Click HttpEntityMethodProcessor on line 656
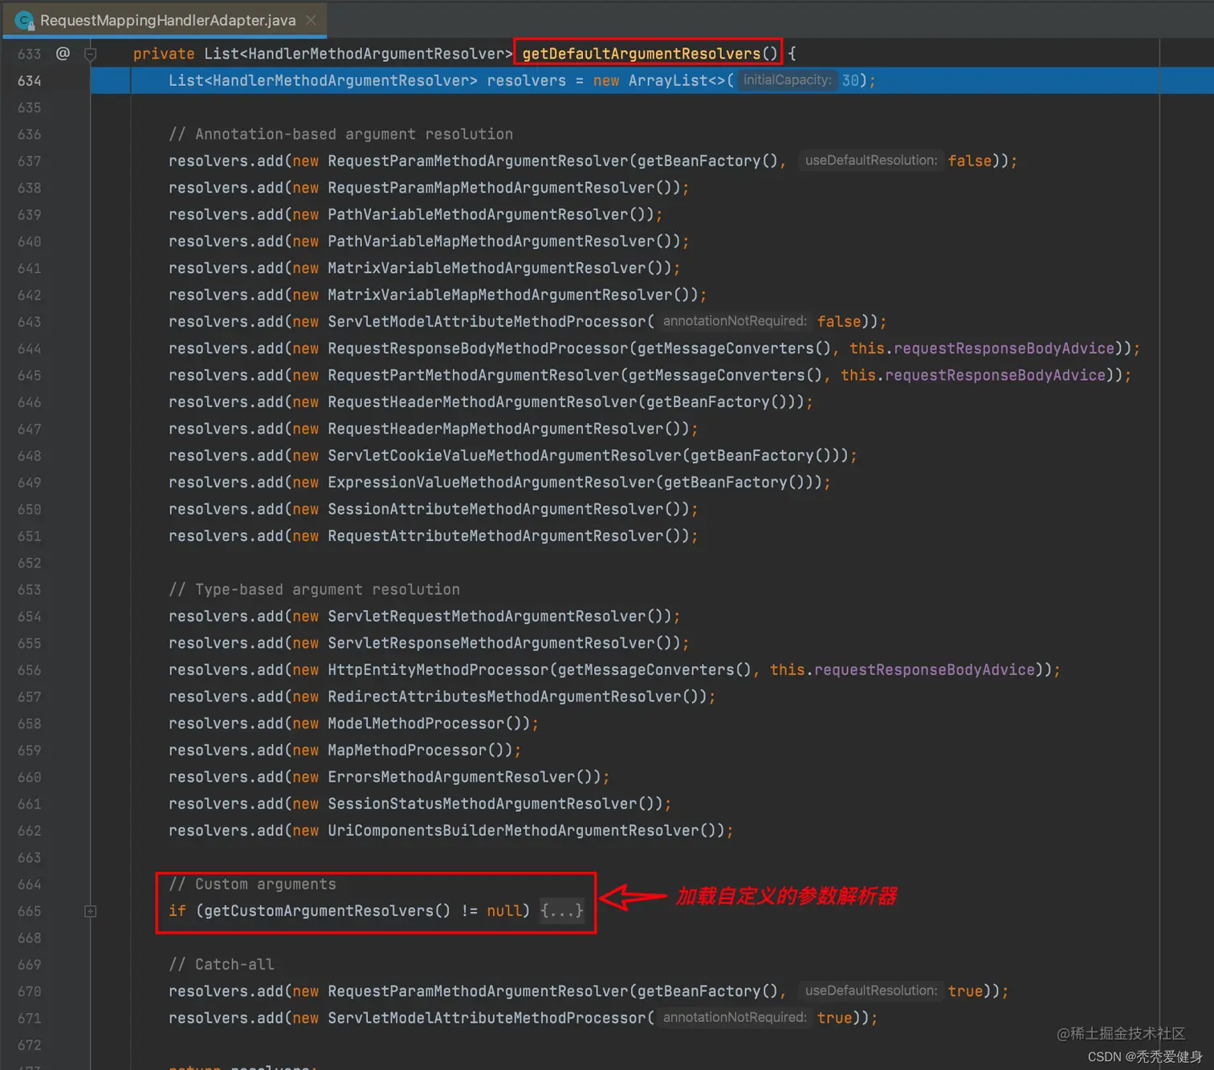 pos(438,670)
